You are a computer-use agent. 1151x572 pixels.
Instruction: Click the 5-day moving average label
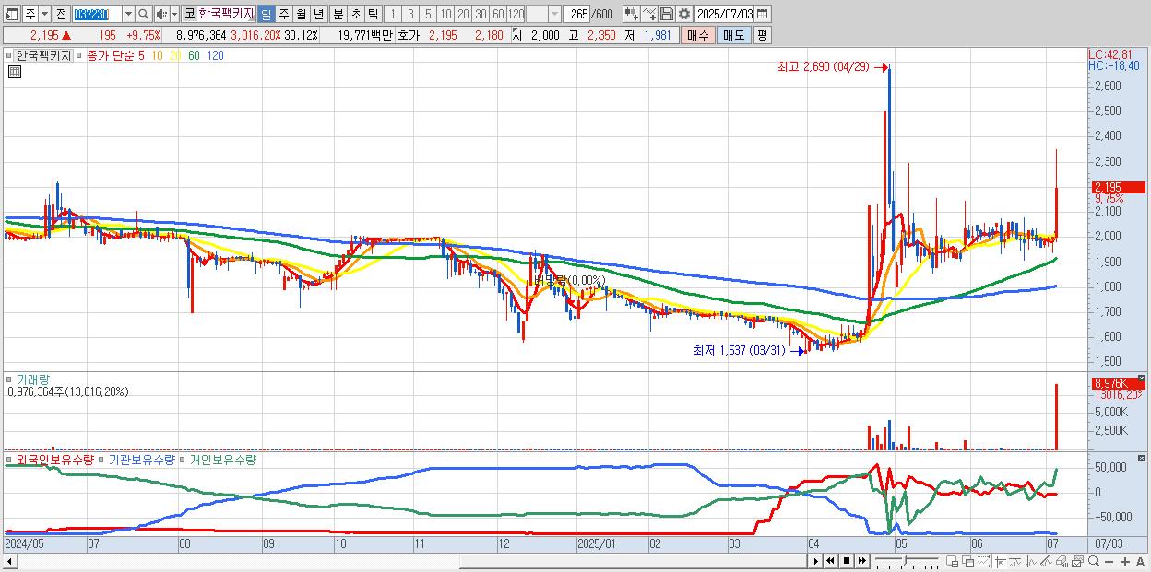141,55
